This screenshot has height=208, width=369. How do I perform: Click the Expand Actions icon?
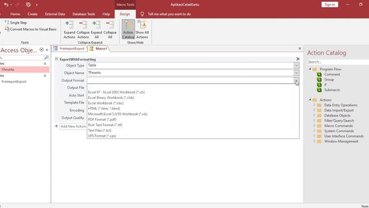pos(69,29)
